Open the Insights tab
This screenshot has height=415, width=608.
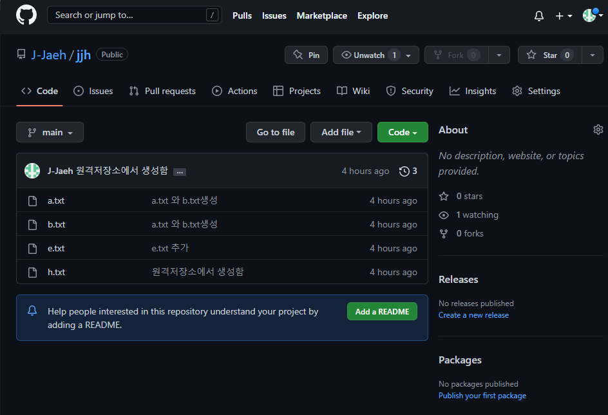(473, 91)
